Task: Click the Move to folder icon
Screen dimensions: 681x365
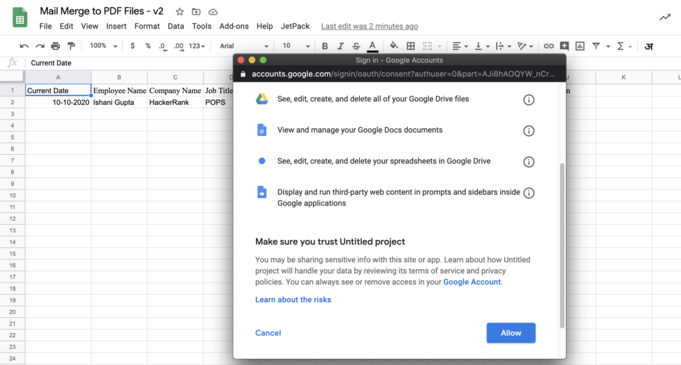Action: tap(196, 12)
